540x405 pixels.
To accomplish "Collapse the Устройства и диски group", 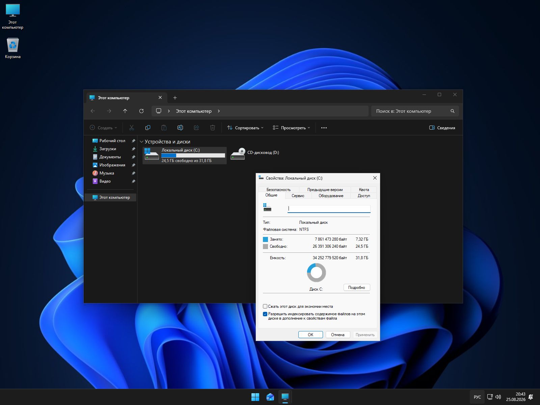I will [142, 142].
